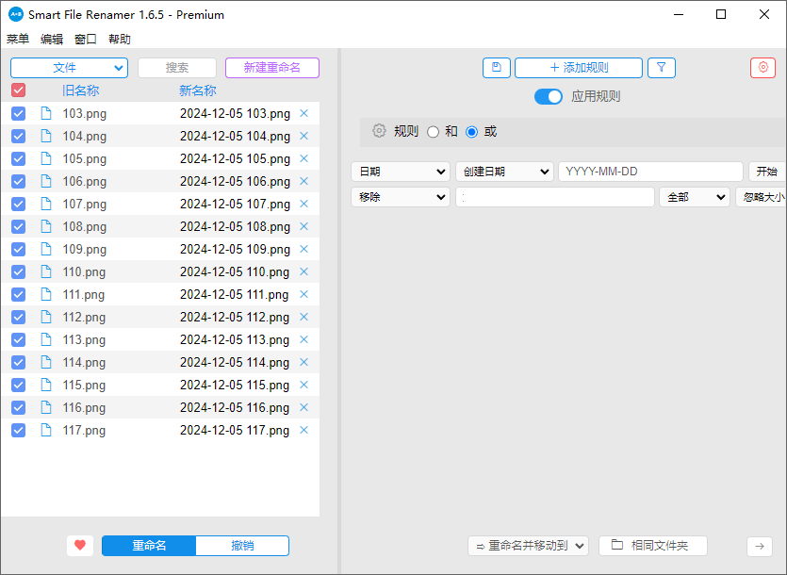Open the 文件 dropdown top left
Screen dimensions: 787x575
(x=69, y=67)
